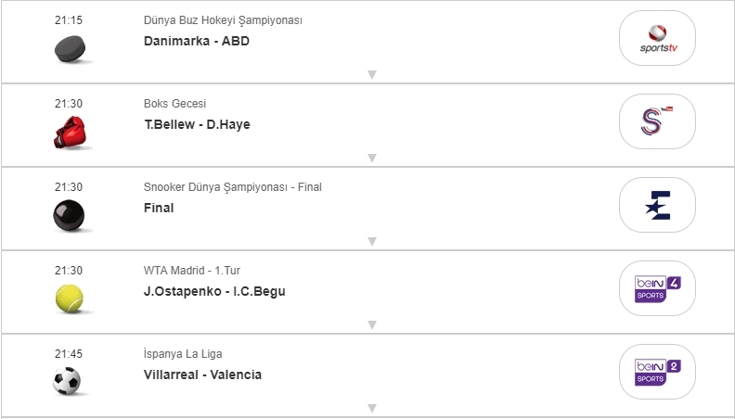Open the Eurosport channel logo
735x419 pixels.
coord(657,205)
